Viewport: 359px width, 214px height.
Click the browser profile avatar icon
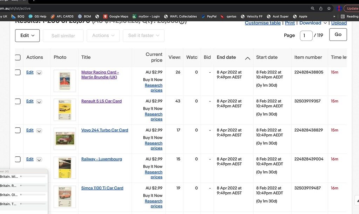pos(339,8)
